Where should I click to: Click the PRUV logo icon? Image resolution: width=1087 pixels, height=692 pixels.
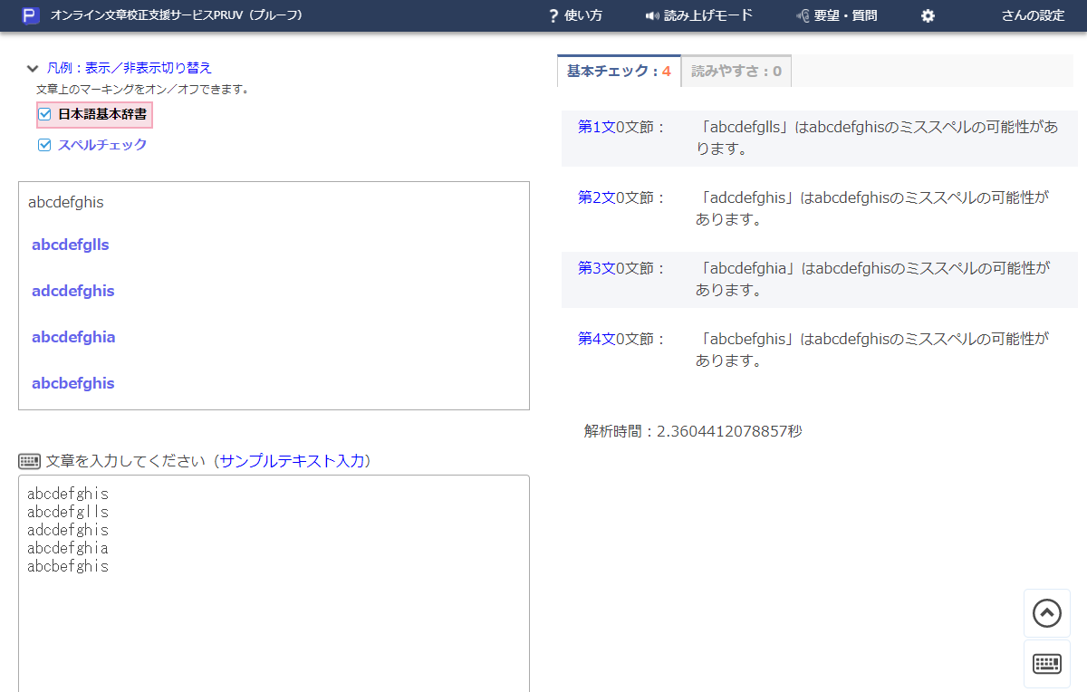31,15
